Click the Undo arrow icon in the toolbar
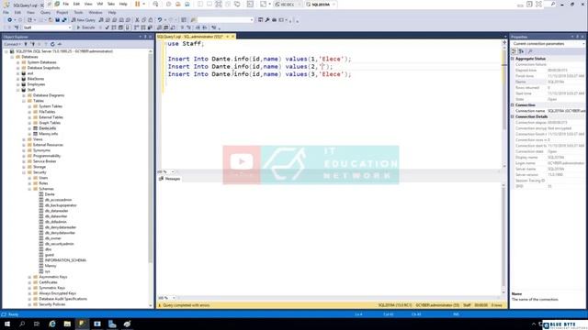This screenshot has width=588, height=330. (x=160, y=20)
